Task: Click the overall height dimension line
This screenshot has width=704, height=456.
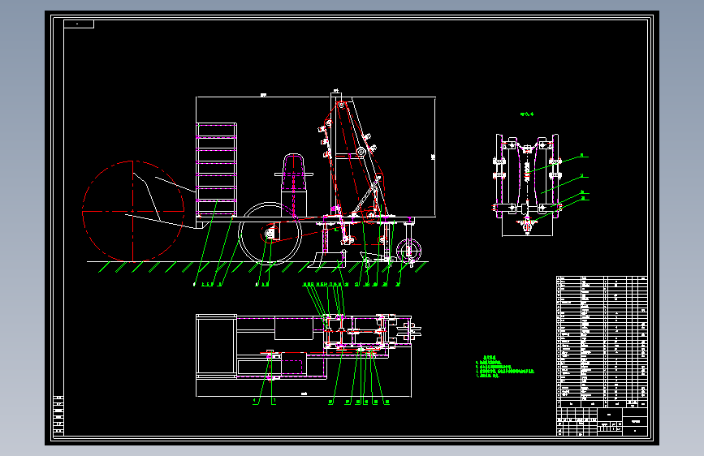Action: tap(434, 157)
